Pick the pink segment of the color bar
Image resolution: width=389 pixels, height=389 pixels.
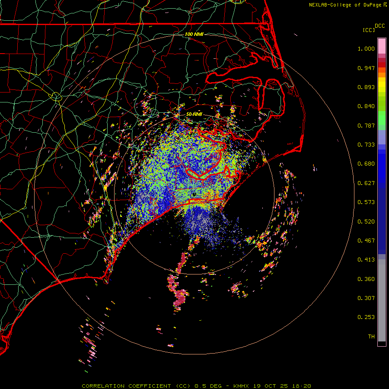(x=382, y=46)
